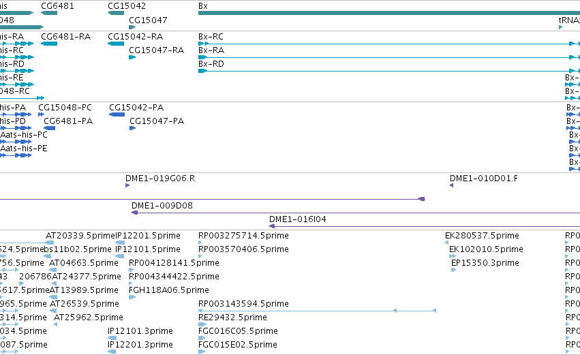Image resolution: width=580 pixels, height=355 pixels.
Task: Click the Bx gene name label
Action: click(x=203, y=6)
